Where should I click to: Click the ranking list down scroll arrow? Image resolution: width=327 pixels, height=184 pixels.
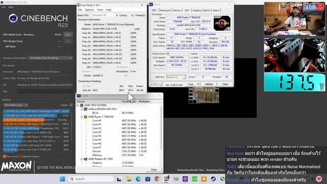tap(72, 152)
